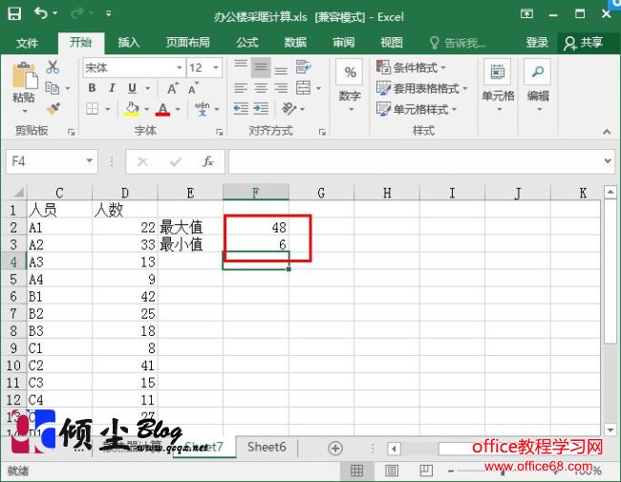621x482 pixels.
Task: Apply the yellow fill color bucket
Action: [132, 109]
